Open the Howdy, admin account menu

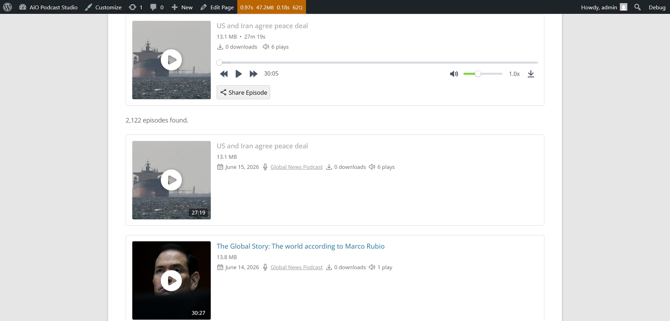pos(604,7)
